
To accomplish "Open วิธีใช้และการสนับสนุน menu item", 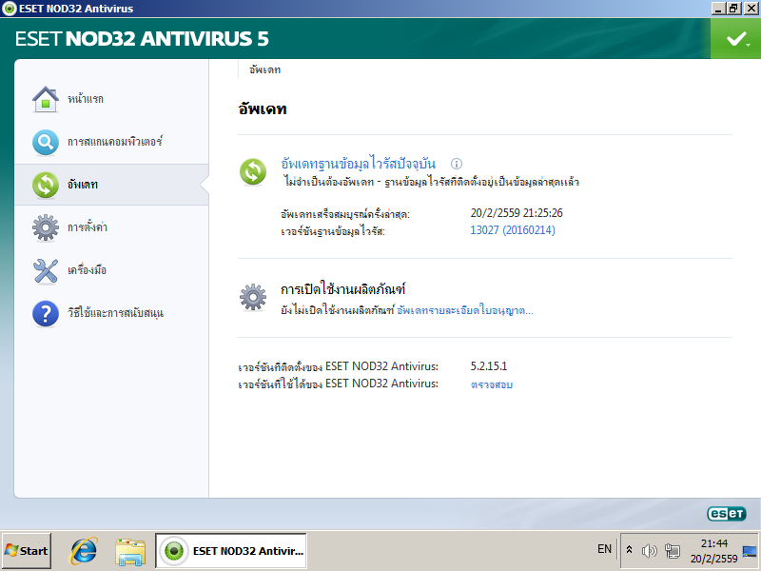I will pos(115,313).
